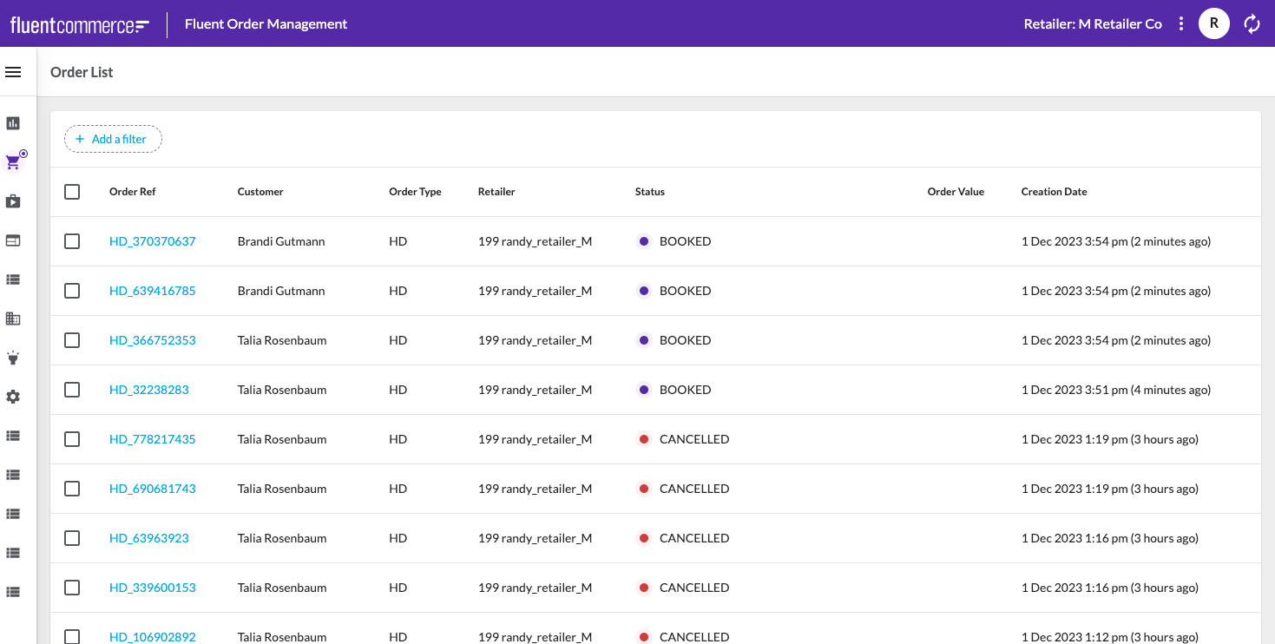The width and height of the screenshot is (1275, 644).
Task: Open the three-dot menu in top bar
Action: pyautogui.click(x=1181, y=23)
